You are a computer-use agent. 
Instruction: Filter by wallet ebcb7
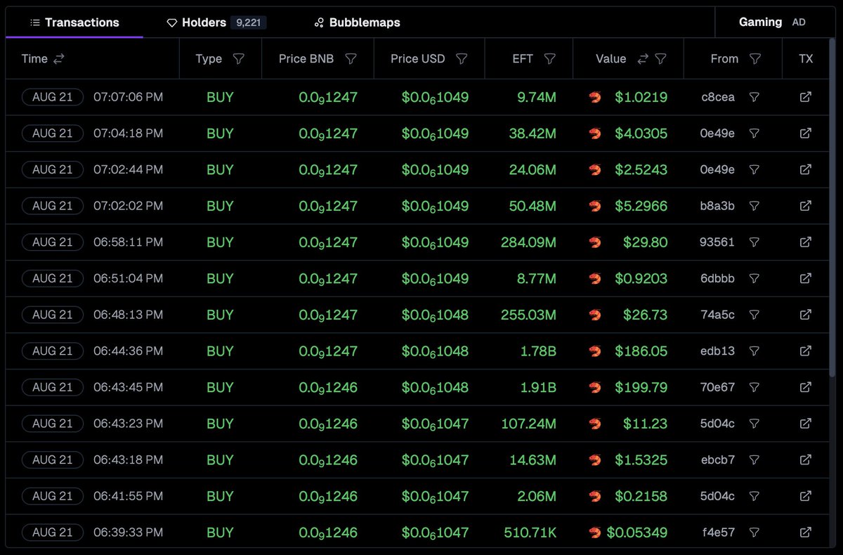[x=754, y=459]
